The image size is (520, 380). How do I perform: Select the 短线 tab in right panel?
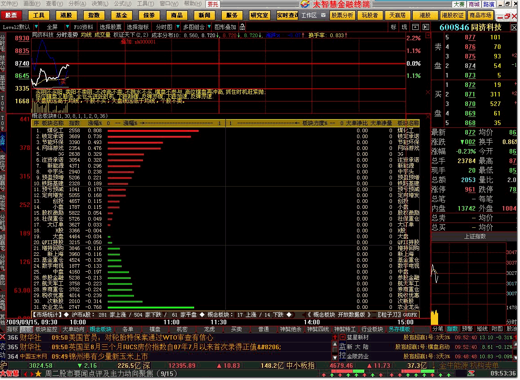[482, 329]
